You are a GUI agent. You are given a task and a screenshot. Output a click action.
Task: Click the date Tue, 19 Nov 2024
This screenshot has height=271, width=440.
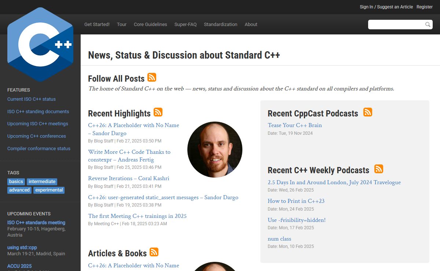point(296,133)
